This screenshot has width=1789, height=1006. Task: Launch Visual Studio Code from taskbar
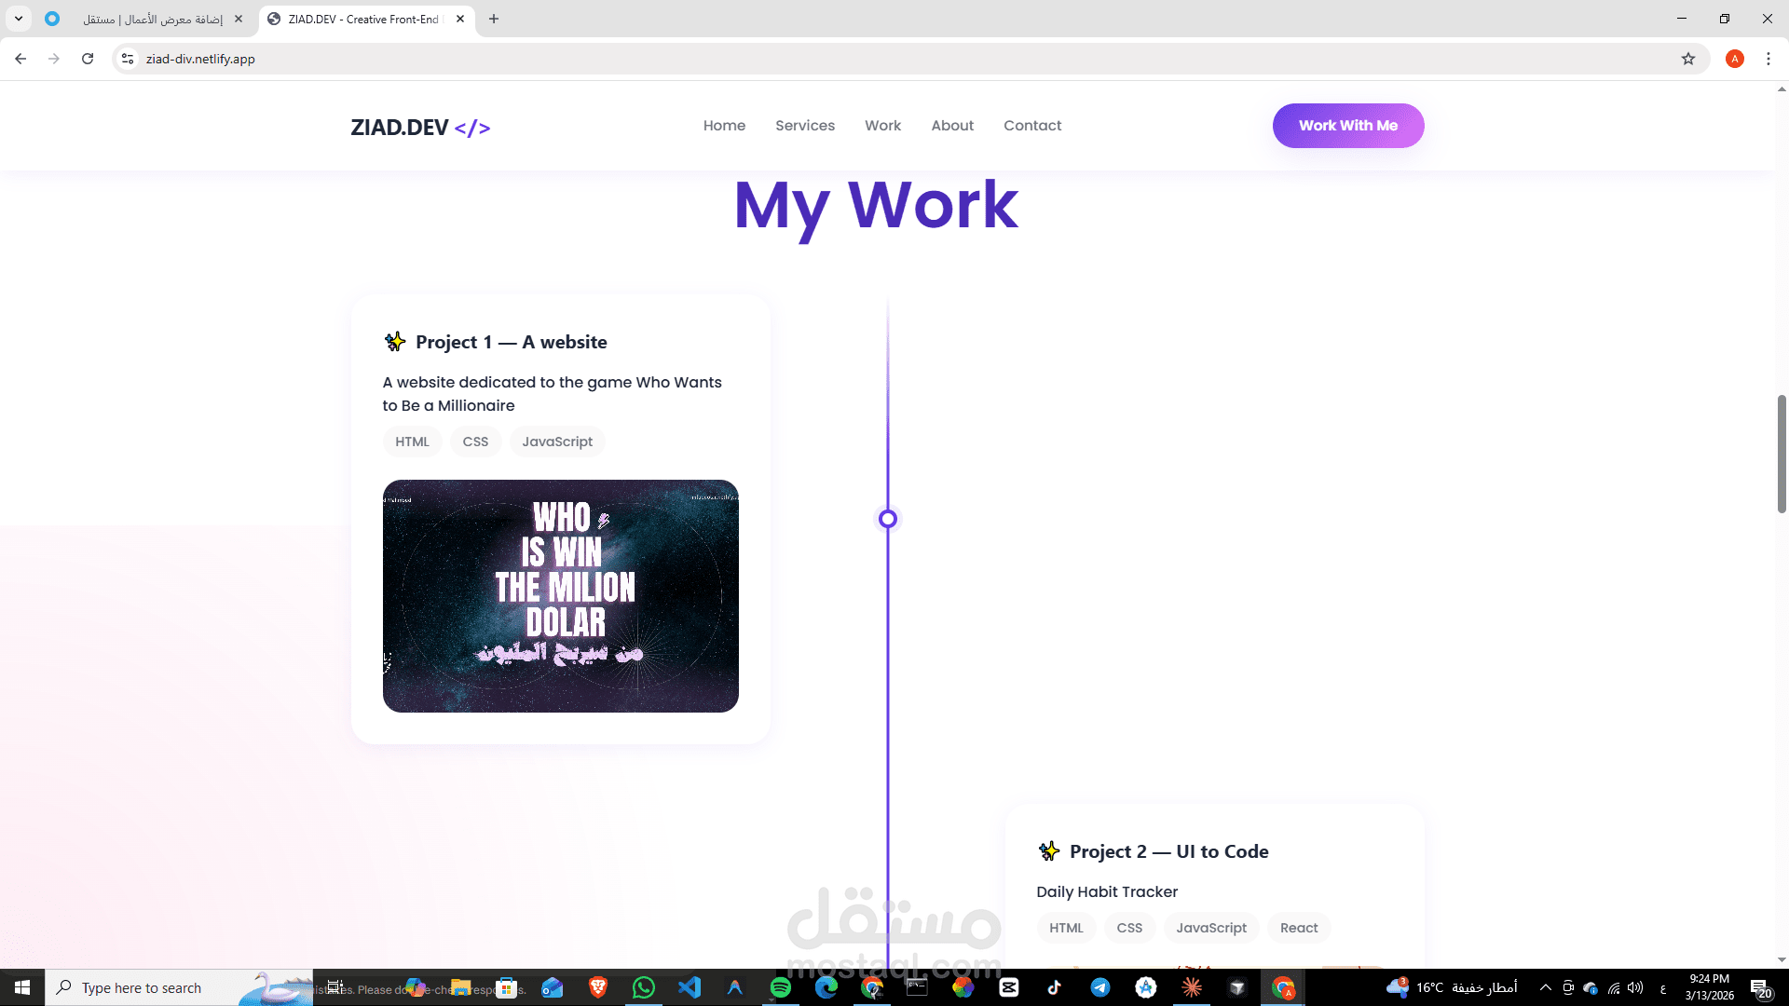click(690, 987)
